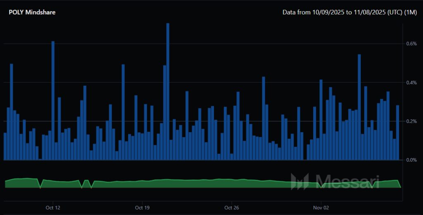Select the Oct 26 x-axis date label

[232, 207]
